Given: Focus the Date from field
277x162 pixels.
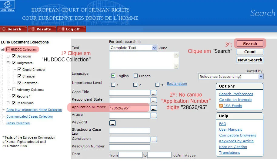Looking at the screenshot, I should pyautogui.click(x=131, y=155).
